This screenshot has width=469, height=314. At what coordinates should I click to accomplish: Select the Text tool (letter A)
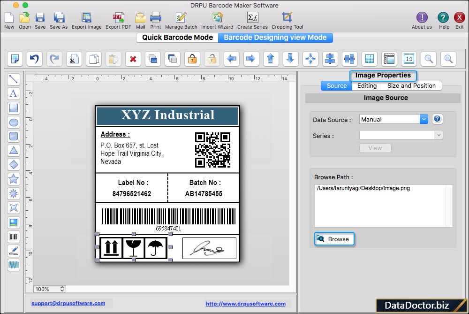[14, 94]
